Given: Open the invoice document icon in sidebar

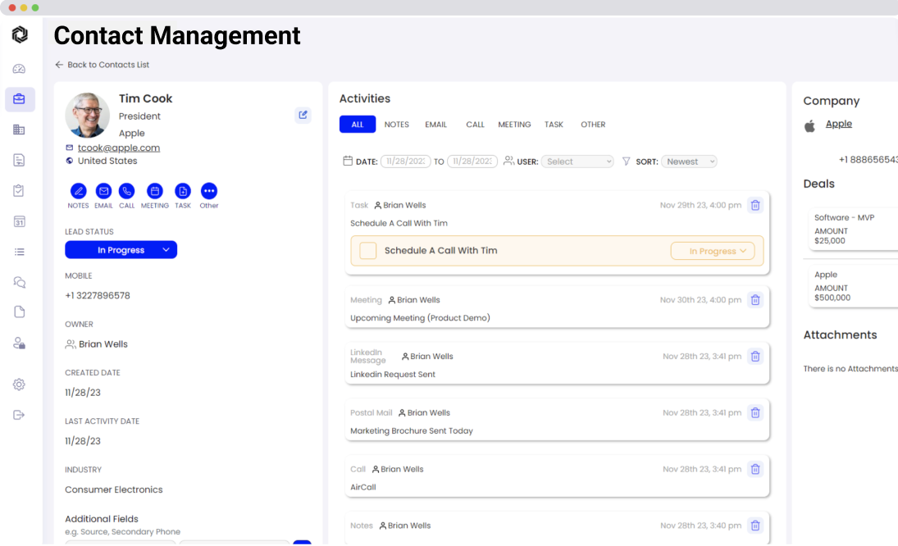Looking at the screenshot, I should coord(19,160).
